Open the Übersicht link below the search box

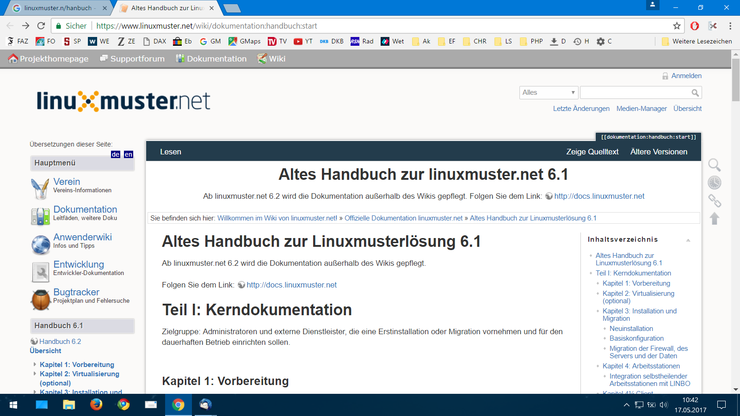[x=687, y=109]
